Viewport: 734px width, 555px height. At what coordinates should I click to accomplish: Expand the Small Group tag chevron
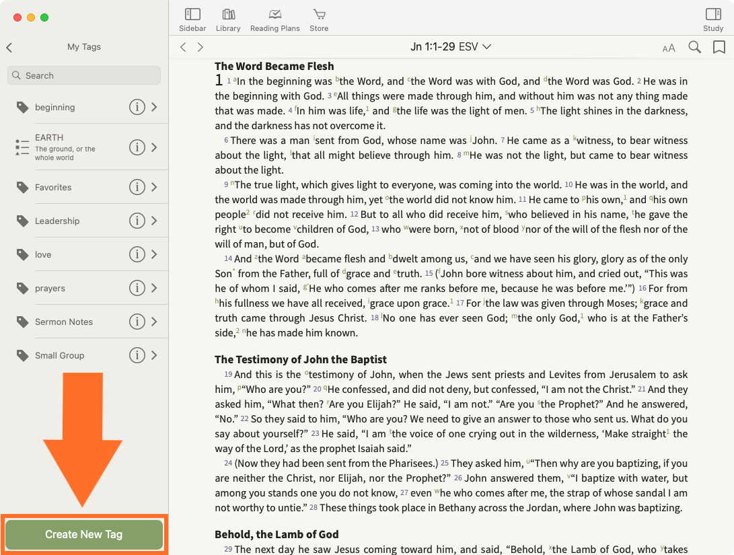(155, 356)
